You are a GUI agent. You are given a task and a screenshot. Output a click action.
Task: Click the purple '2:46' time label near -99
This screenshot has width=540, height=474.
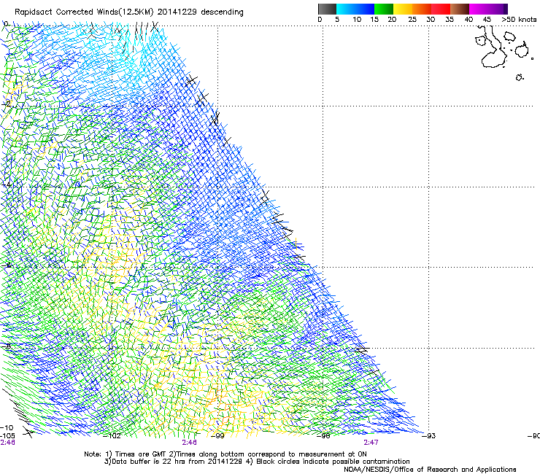[x=190, y=443]
